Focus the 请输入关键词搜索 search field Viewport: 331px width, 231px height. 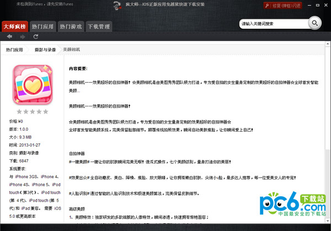(x=274, y=24)
